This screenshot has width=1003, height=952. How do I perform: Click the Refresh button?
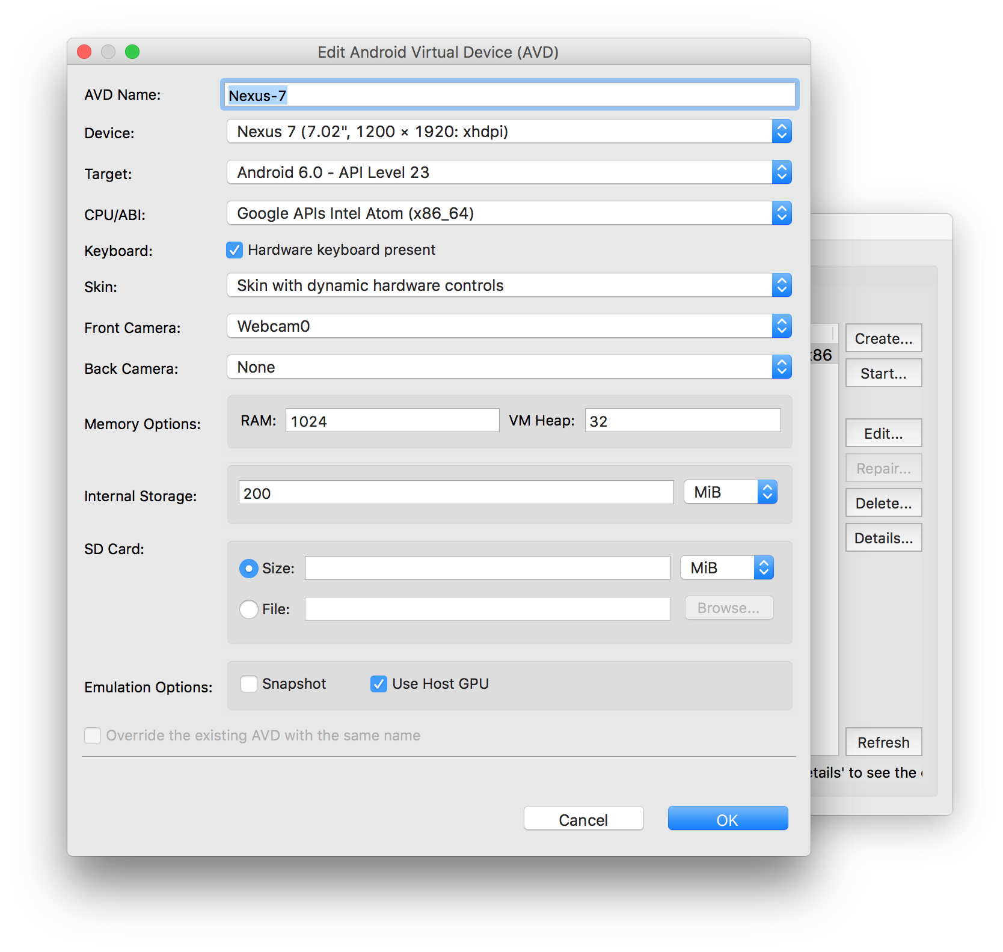(x=883, y=742)
